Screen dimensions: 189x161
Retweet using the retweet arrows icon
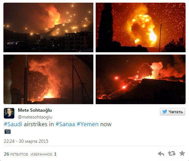click(x=172, y=153)
